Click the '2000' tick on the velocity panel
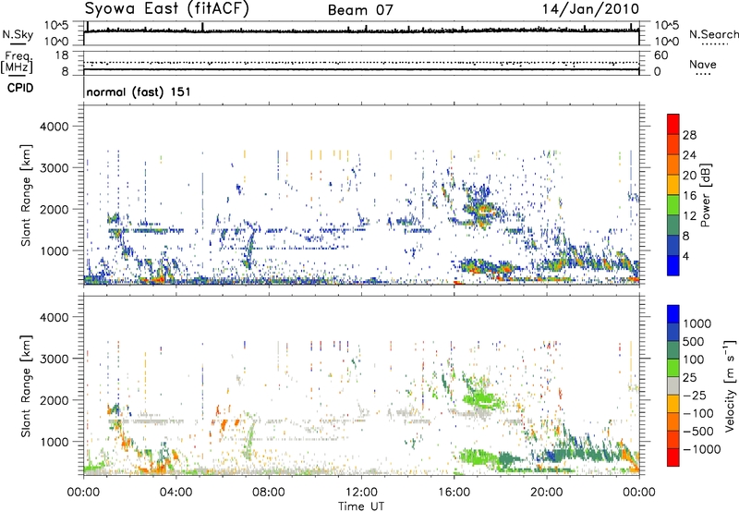 pyautogui.click(x=54, y=400)
